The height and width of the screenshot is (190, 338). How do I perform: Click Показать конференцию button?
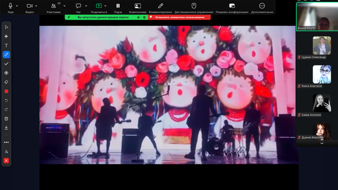tap(232, 7)
